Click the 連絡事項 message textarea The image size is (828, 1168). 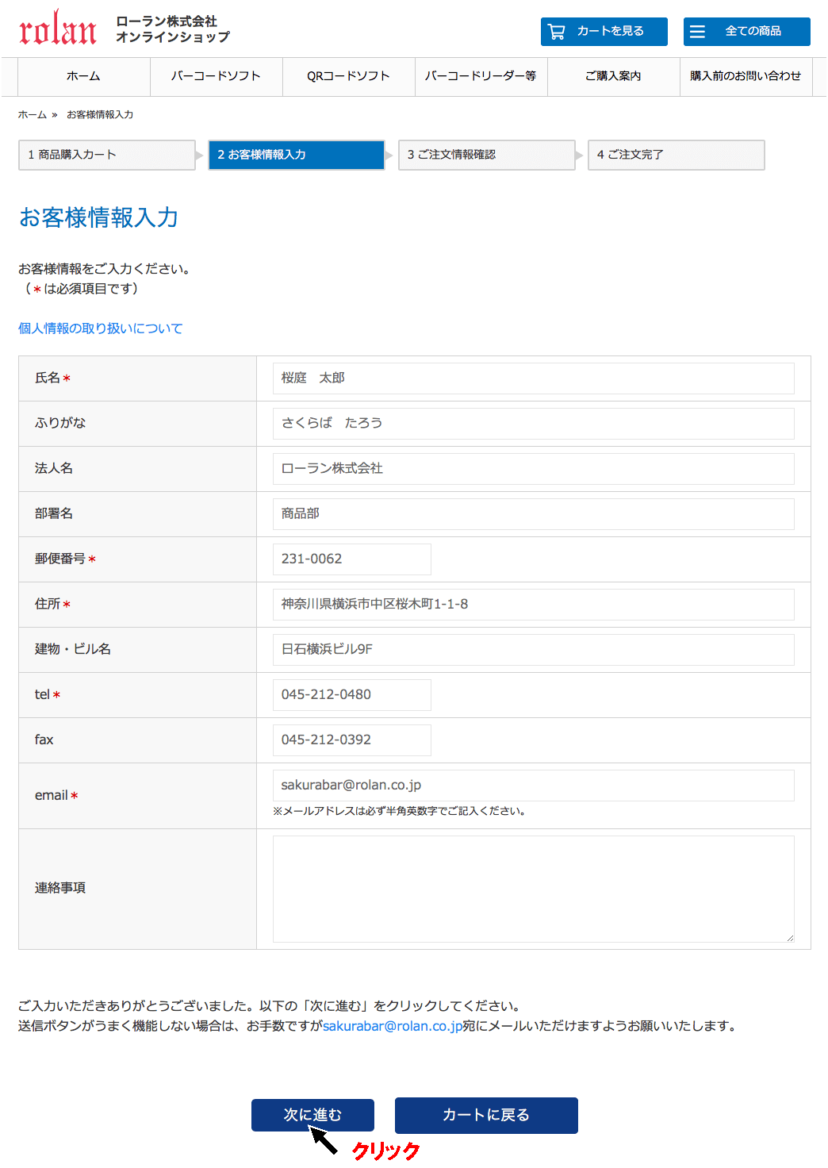click(532, 887)
